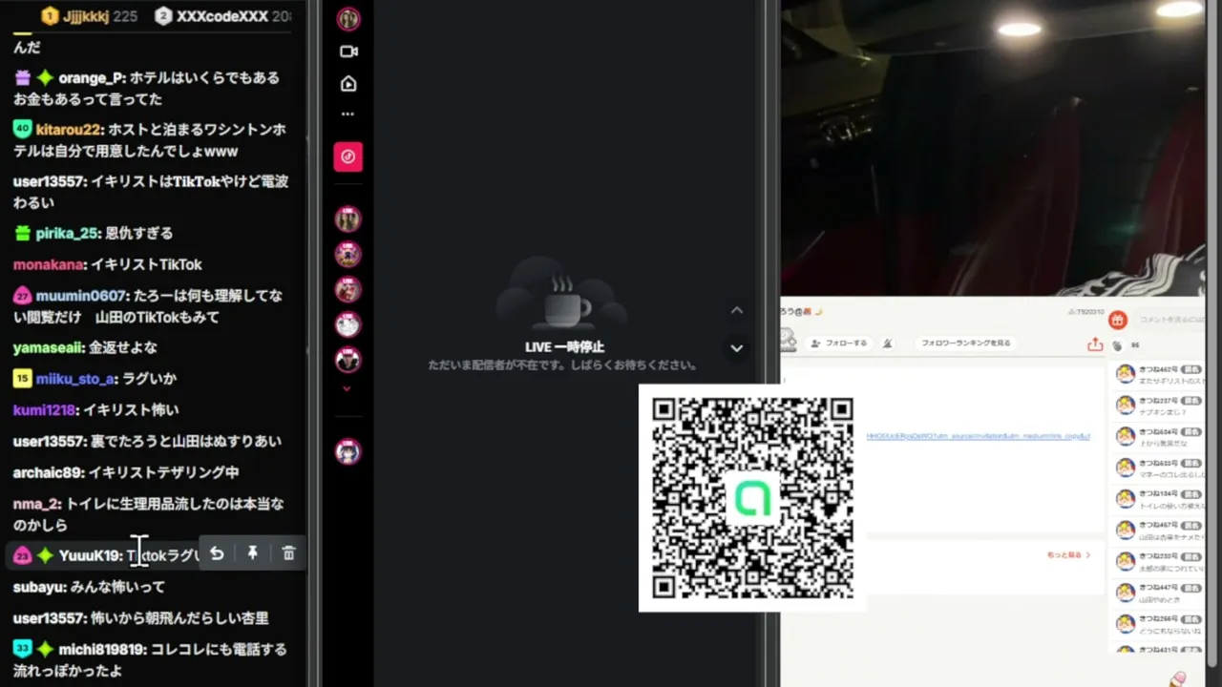
Task: Expand more live channels with red chevron
Action: tap(348, 388)
